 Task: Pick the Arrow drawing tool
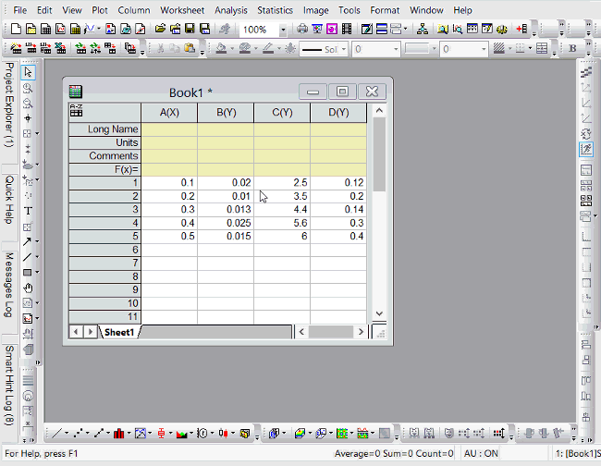(28, 241)
